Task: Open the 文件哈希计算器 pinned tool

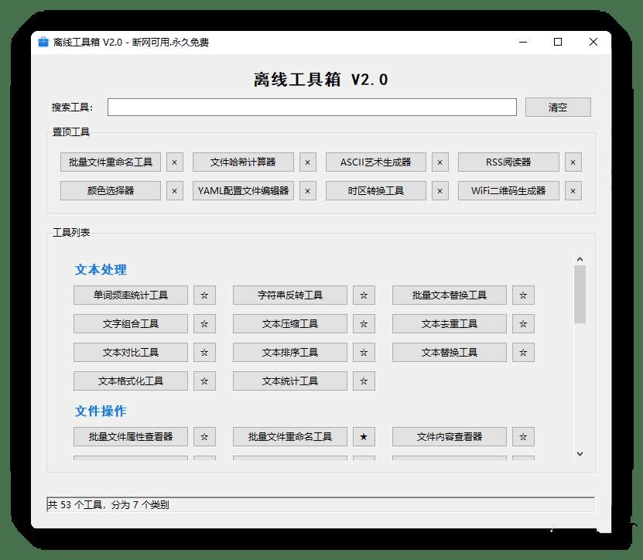Action: coord(244,162)
